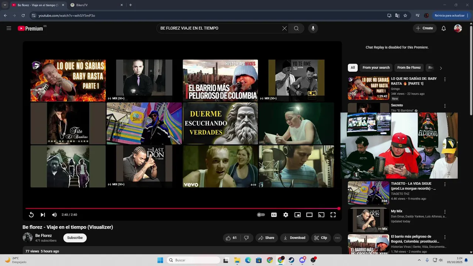
Task: Switch to the BikersTV browser tab
Action: (x=97, y=5)
